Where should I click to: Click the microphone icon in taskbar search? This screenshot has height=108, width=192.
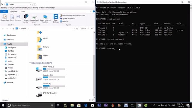52,105
